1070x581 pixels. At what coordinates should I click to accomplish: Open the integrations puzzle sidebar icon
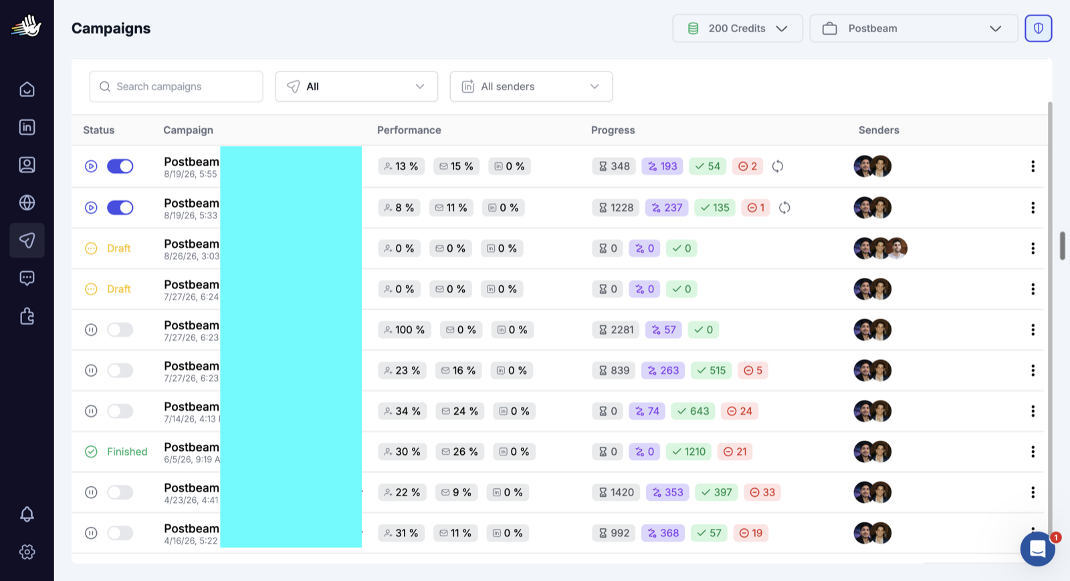[27, 316]
